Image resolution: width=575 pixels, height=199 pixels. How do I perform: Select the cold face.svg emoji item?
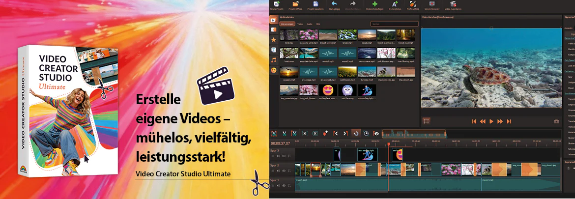pos(347,90)
